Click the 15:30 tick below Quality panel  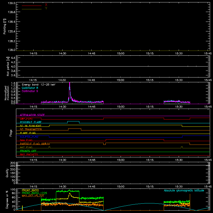(179, 187)
